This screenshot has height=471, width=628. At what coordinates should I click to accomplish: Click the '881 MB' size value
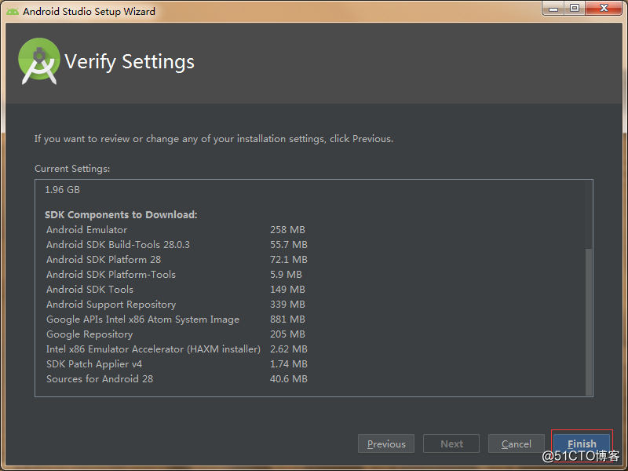[x=287, y=319]
